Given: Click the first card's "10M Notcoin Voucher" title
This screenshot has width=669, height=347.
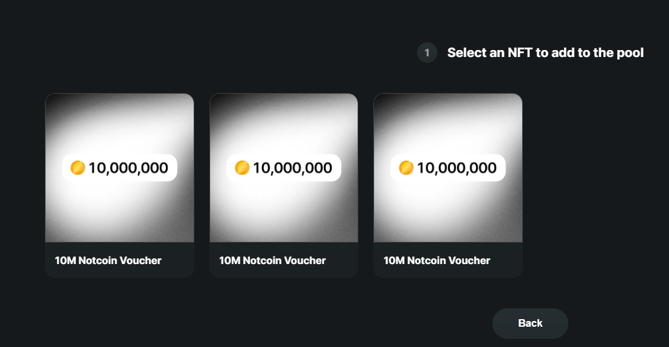Looking at the screenshot, I should [108, 260].
